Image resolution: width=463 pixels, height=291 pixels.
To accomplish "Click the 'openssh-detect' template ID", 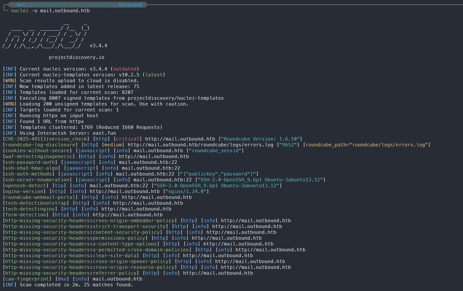I will point(26,186).
